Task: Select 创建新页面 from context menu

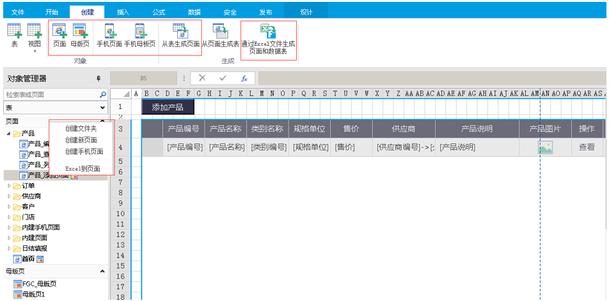Action: 81,140
